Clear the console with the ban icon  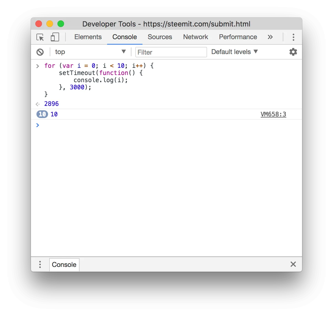pos(40,52)
